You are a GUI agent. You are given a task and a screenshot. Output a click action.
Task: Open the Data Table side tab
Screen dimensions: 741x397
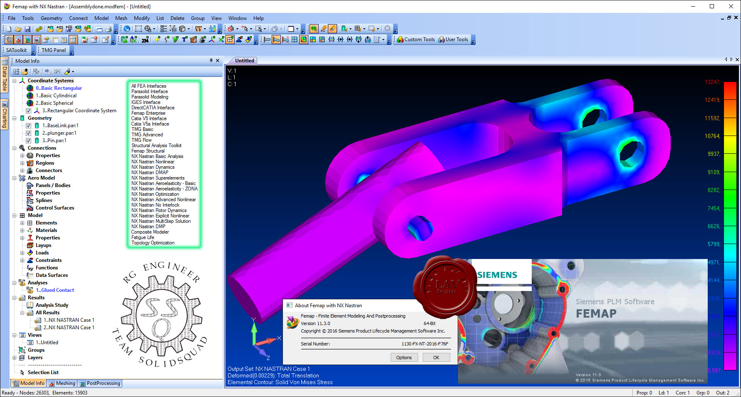5,76
